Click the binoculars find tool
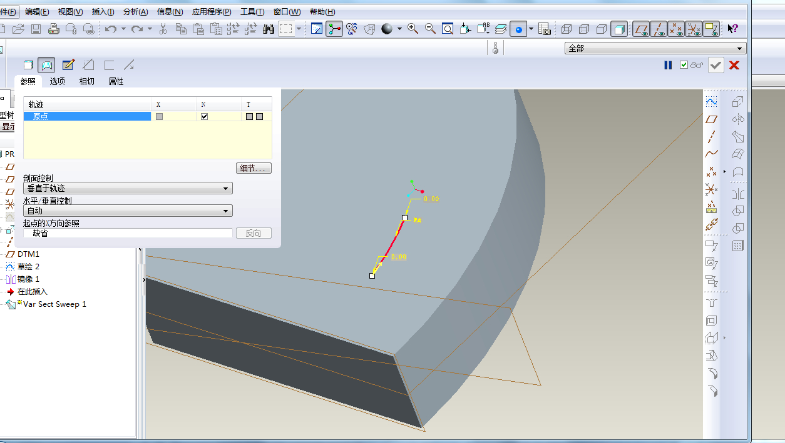The image size is (785, 443). (x=269, y=29)
